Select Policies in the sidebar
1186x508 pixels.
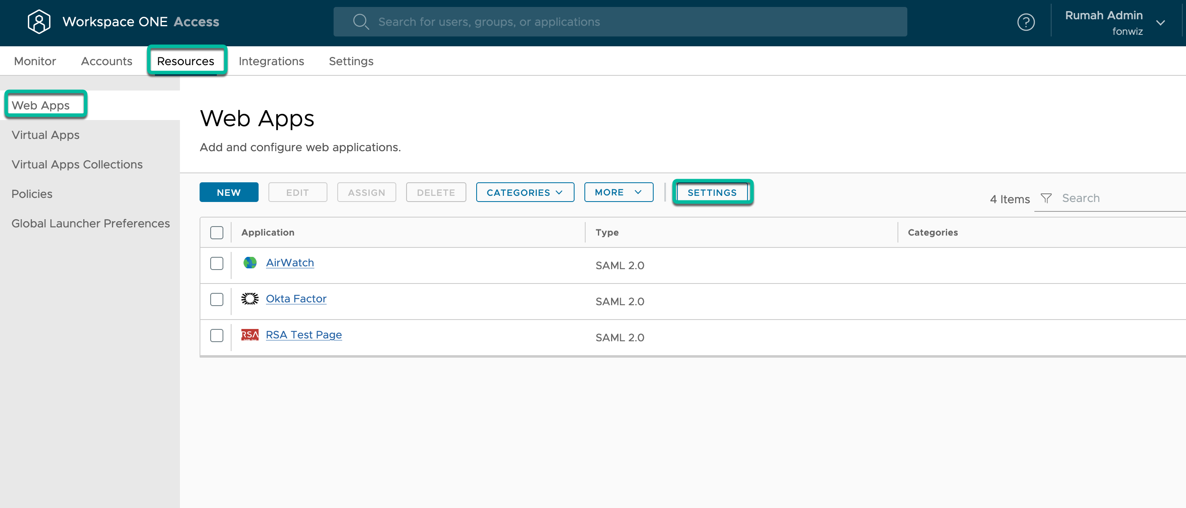click(x=32, y=194)
